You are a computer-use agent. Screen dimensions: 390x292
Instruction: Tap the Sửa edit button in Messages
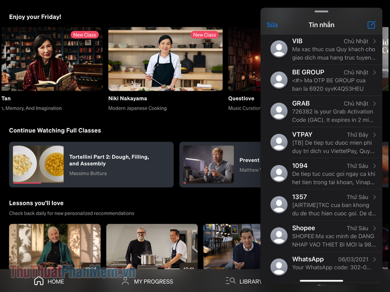point(272,25)
